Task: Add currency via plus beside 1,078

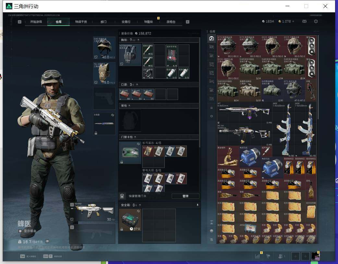Action: click(x=293, y=21)
